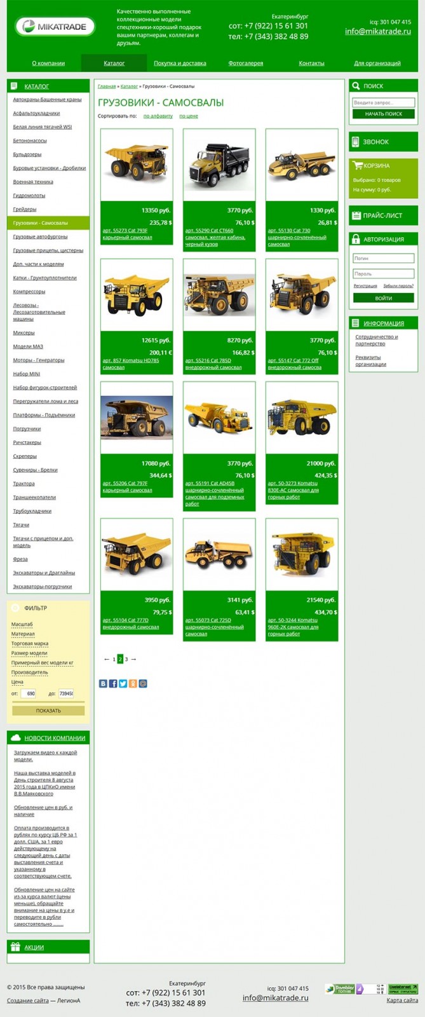Go to page 3
The image size is (425, 1017).
coord(126,659)
